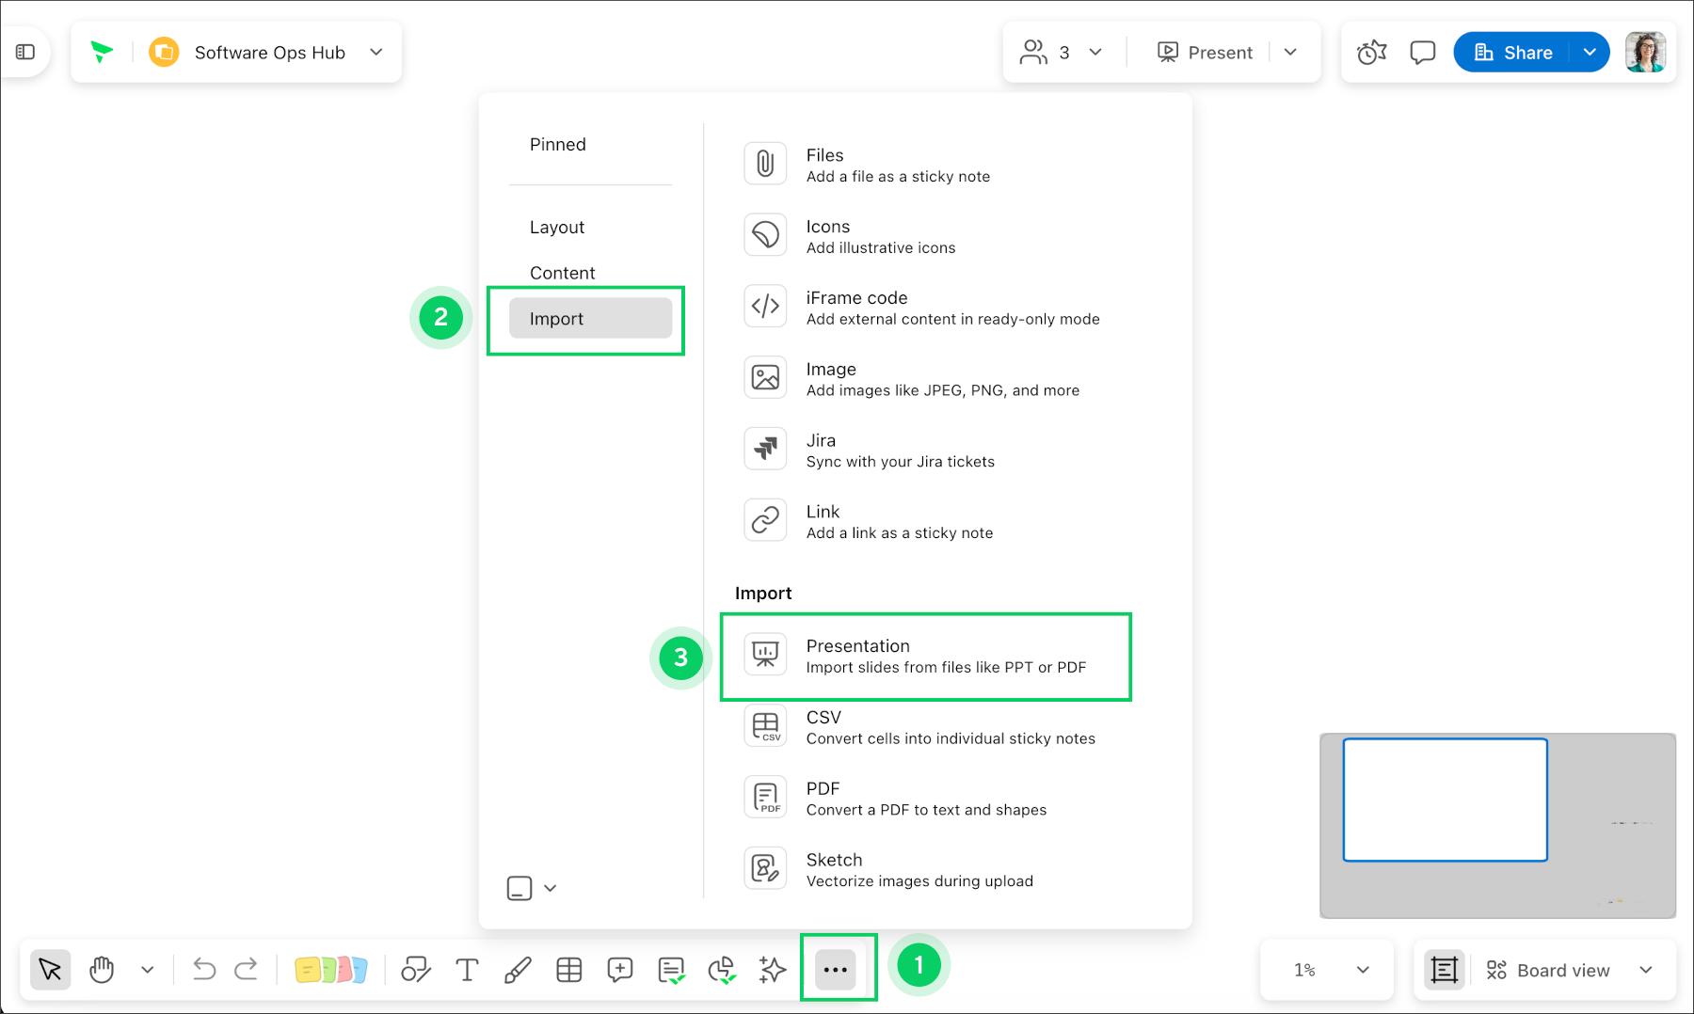Click the blue Share button
The height and width of the screenshot is (1014, 1694).
1512,52
